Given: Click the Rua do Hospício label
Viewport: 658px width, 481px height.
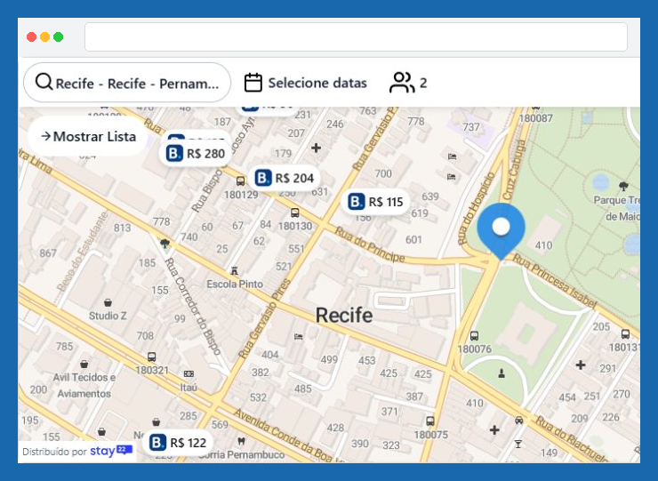Looking at the screenshot, I should (476, 208).
